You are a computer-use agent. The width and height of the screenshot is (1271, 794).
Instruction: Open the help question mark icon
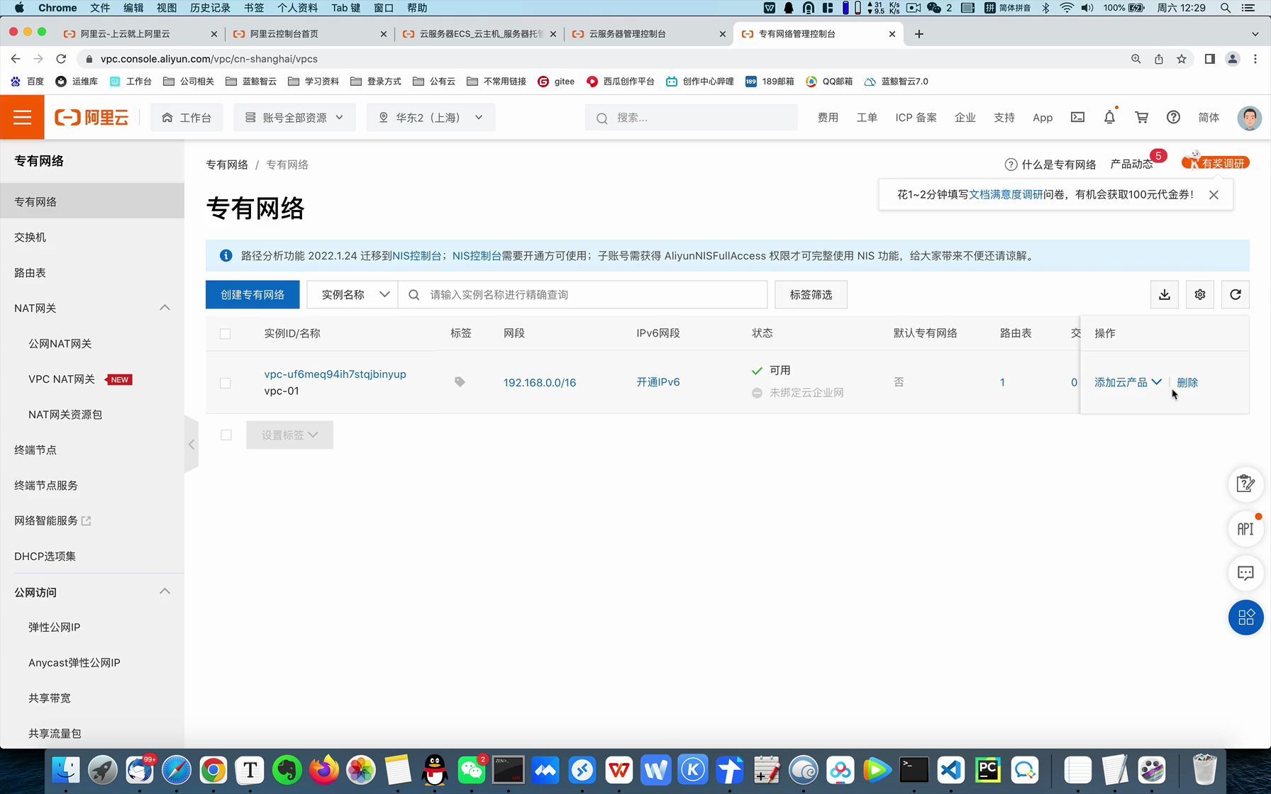pyautogui.click(x=1173, y=118)
